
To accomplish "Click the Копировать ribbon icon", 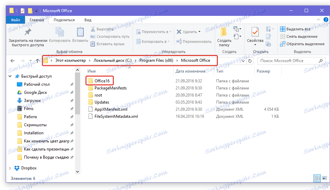I will tap(60, 32).
